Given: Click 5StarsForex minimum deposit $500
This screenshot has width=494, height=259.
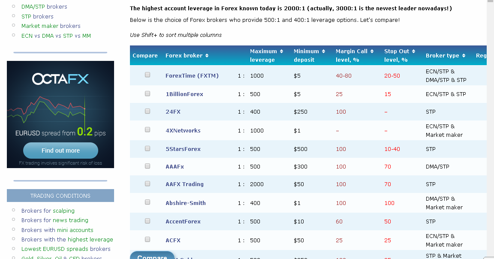Looking at the screenshot, I should coord(300,149).
